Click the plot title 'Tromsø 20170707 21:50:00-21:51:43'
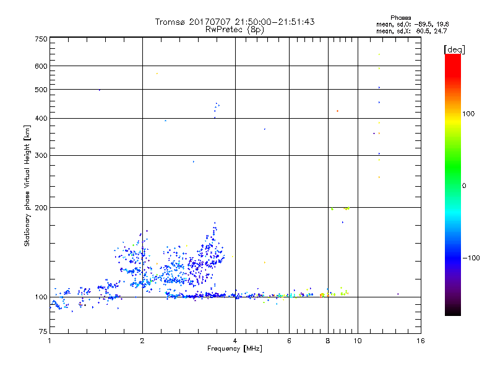 [x=235, y=22]
